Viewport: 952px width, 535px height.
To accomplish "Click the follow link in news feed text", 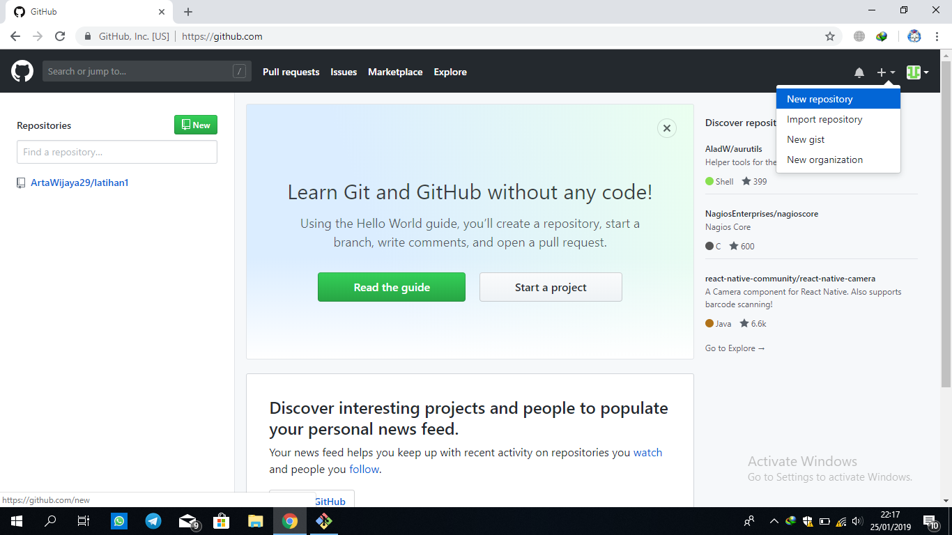I will [x=364, y=470].
